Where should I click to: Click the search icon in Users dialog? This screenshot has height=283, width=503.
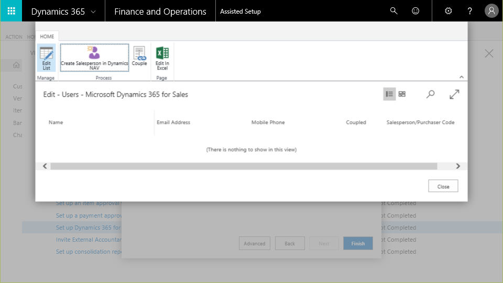[430, 94]
